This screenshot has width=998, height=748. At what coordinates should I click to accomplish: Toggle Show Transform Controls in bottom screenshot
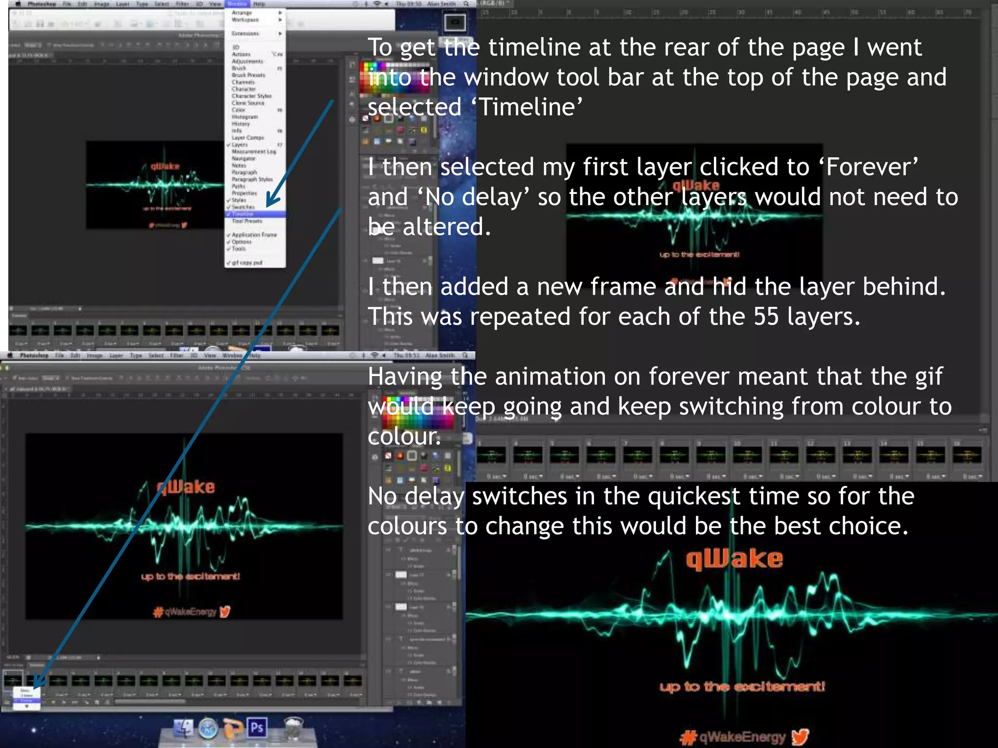[x=68, y=378]
